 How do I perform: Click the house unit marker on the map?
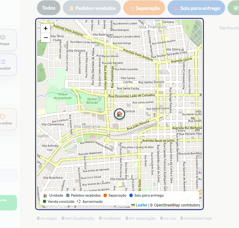pyautogui.click(x=119, y=114)
